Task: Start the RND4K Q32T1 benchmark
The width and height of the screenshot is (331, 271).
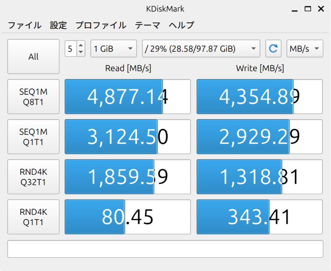Action: tap(34, 177)
